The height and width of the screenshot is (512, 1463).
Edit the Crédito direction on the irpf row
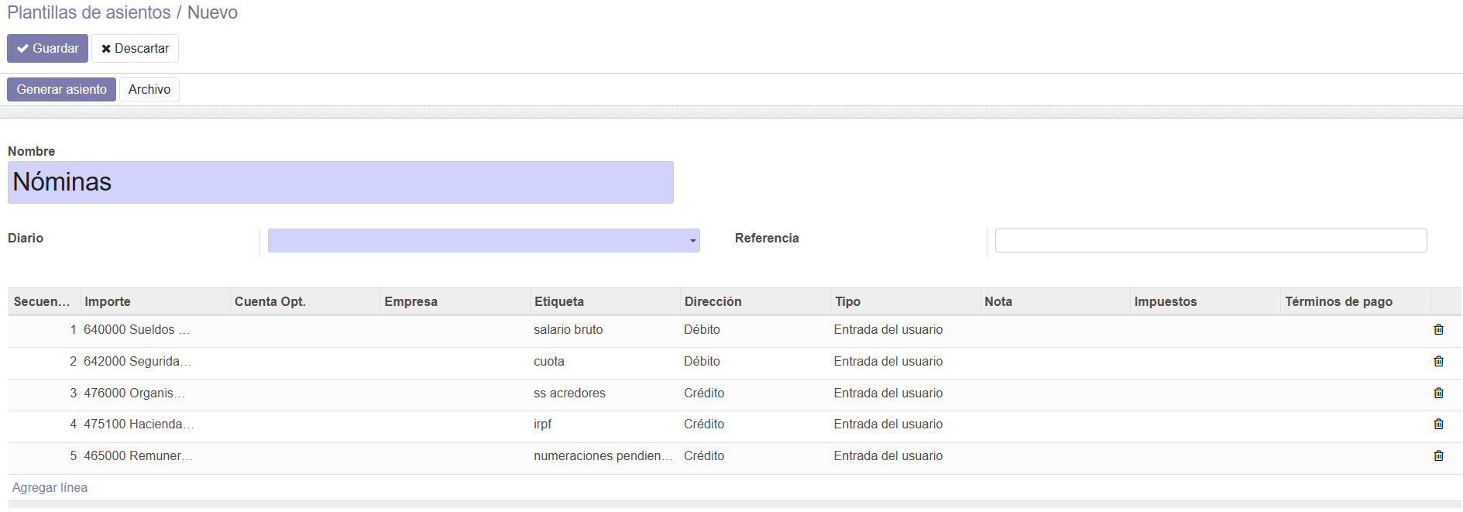pos(704,424)
